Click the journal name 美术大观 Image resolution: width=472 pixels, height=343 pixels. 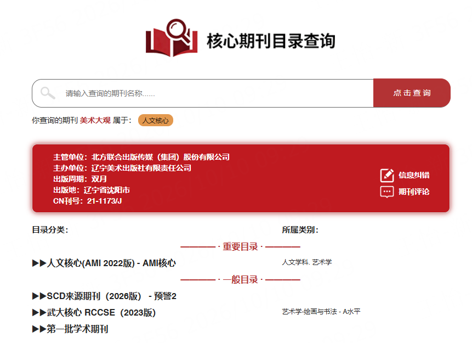point(95,120)
